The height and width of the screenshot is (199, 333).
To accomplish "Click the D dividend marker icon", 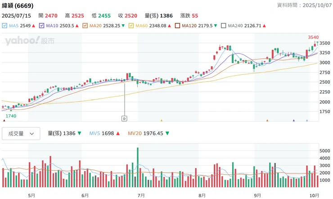I will pos(125,118).
